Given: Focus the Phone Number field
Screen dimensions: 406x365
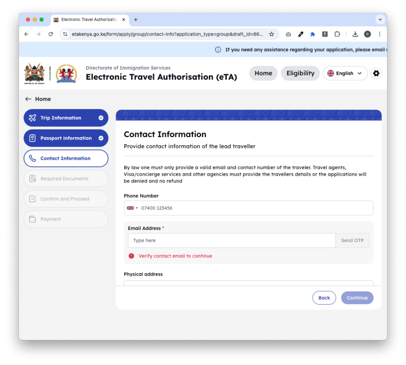Looking at the screenshot, I should pos(249,208).
